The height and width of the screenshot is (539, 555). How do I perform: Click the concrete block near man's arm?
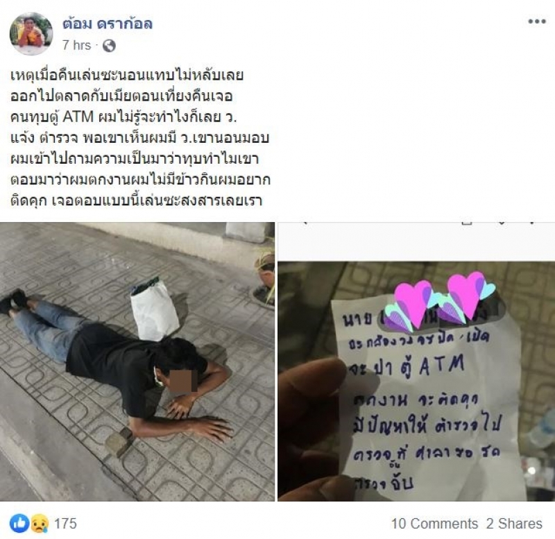point(119,441)
